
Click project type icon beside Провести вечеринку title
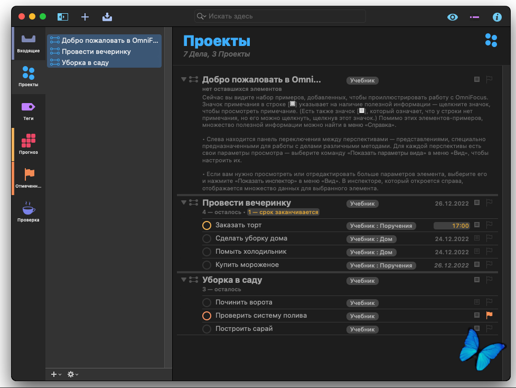pyautogui.click(x=193, y=202)
